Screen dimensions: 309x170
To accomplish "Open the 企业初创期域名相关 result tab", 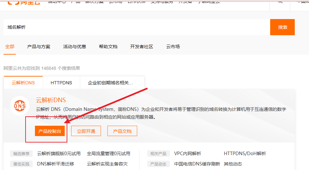I will 110,83.
